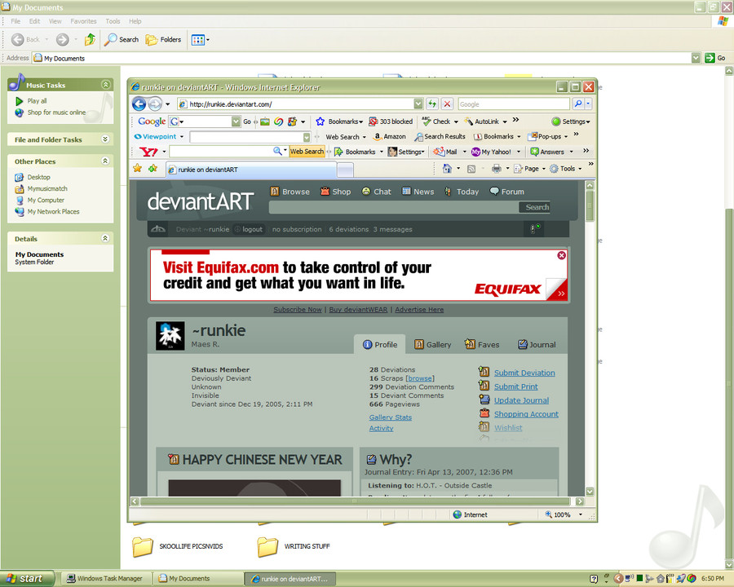Click the Start button
Viewport: 734px width, 587px height.
[27, 579]
